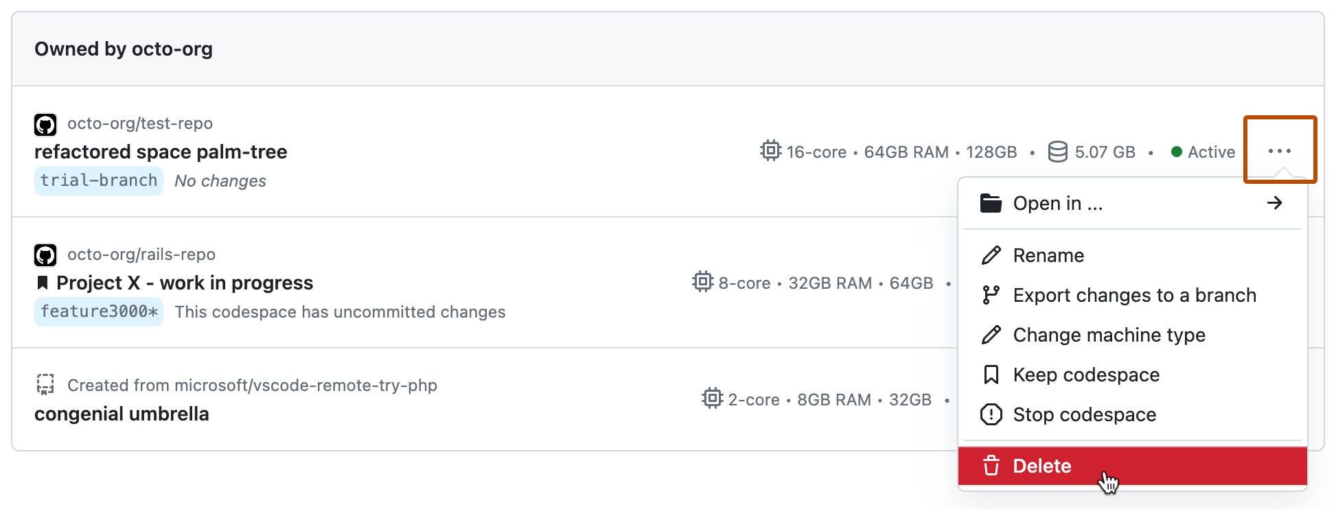1336x509 pixels.
Task: Click the database storage icon beside 5.07 GB
Action: pos(1057,152)
